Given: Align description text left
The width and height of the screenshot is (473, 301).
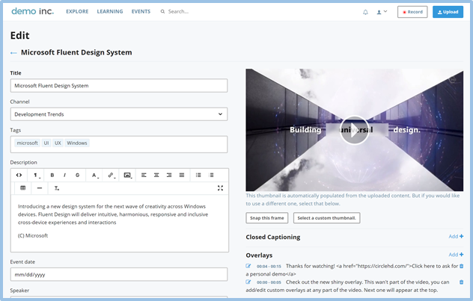Looking at the screenshot, I should [x=144, y=175].
